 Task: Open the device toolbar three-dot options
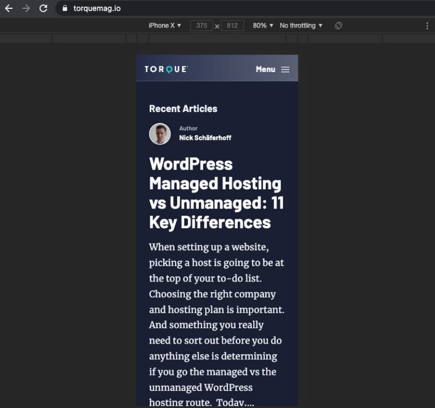tap(427, 26)
